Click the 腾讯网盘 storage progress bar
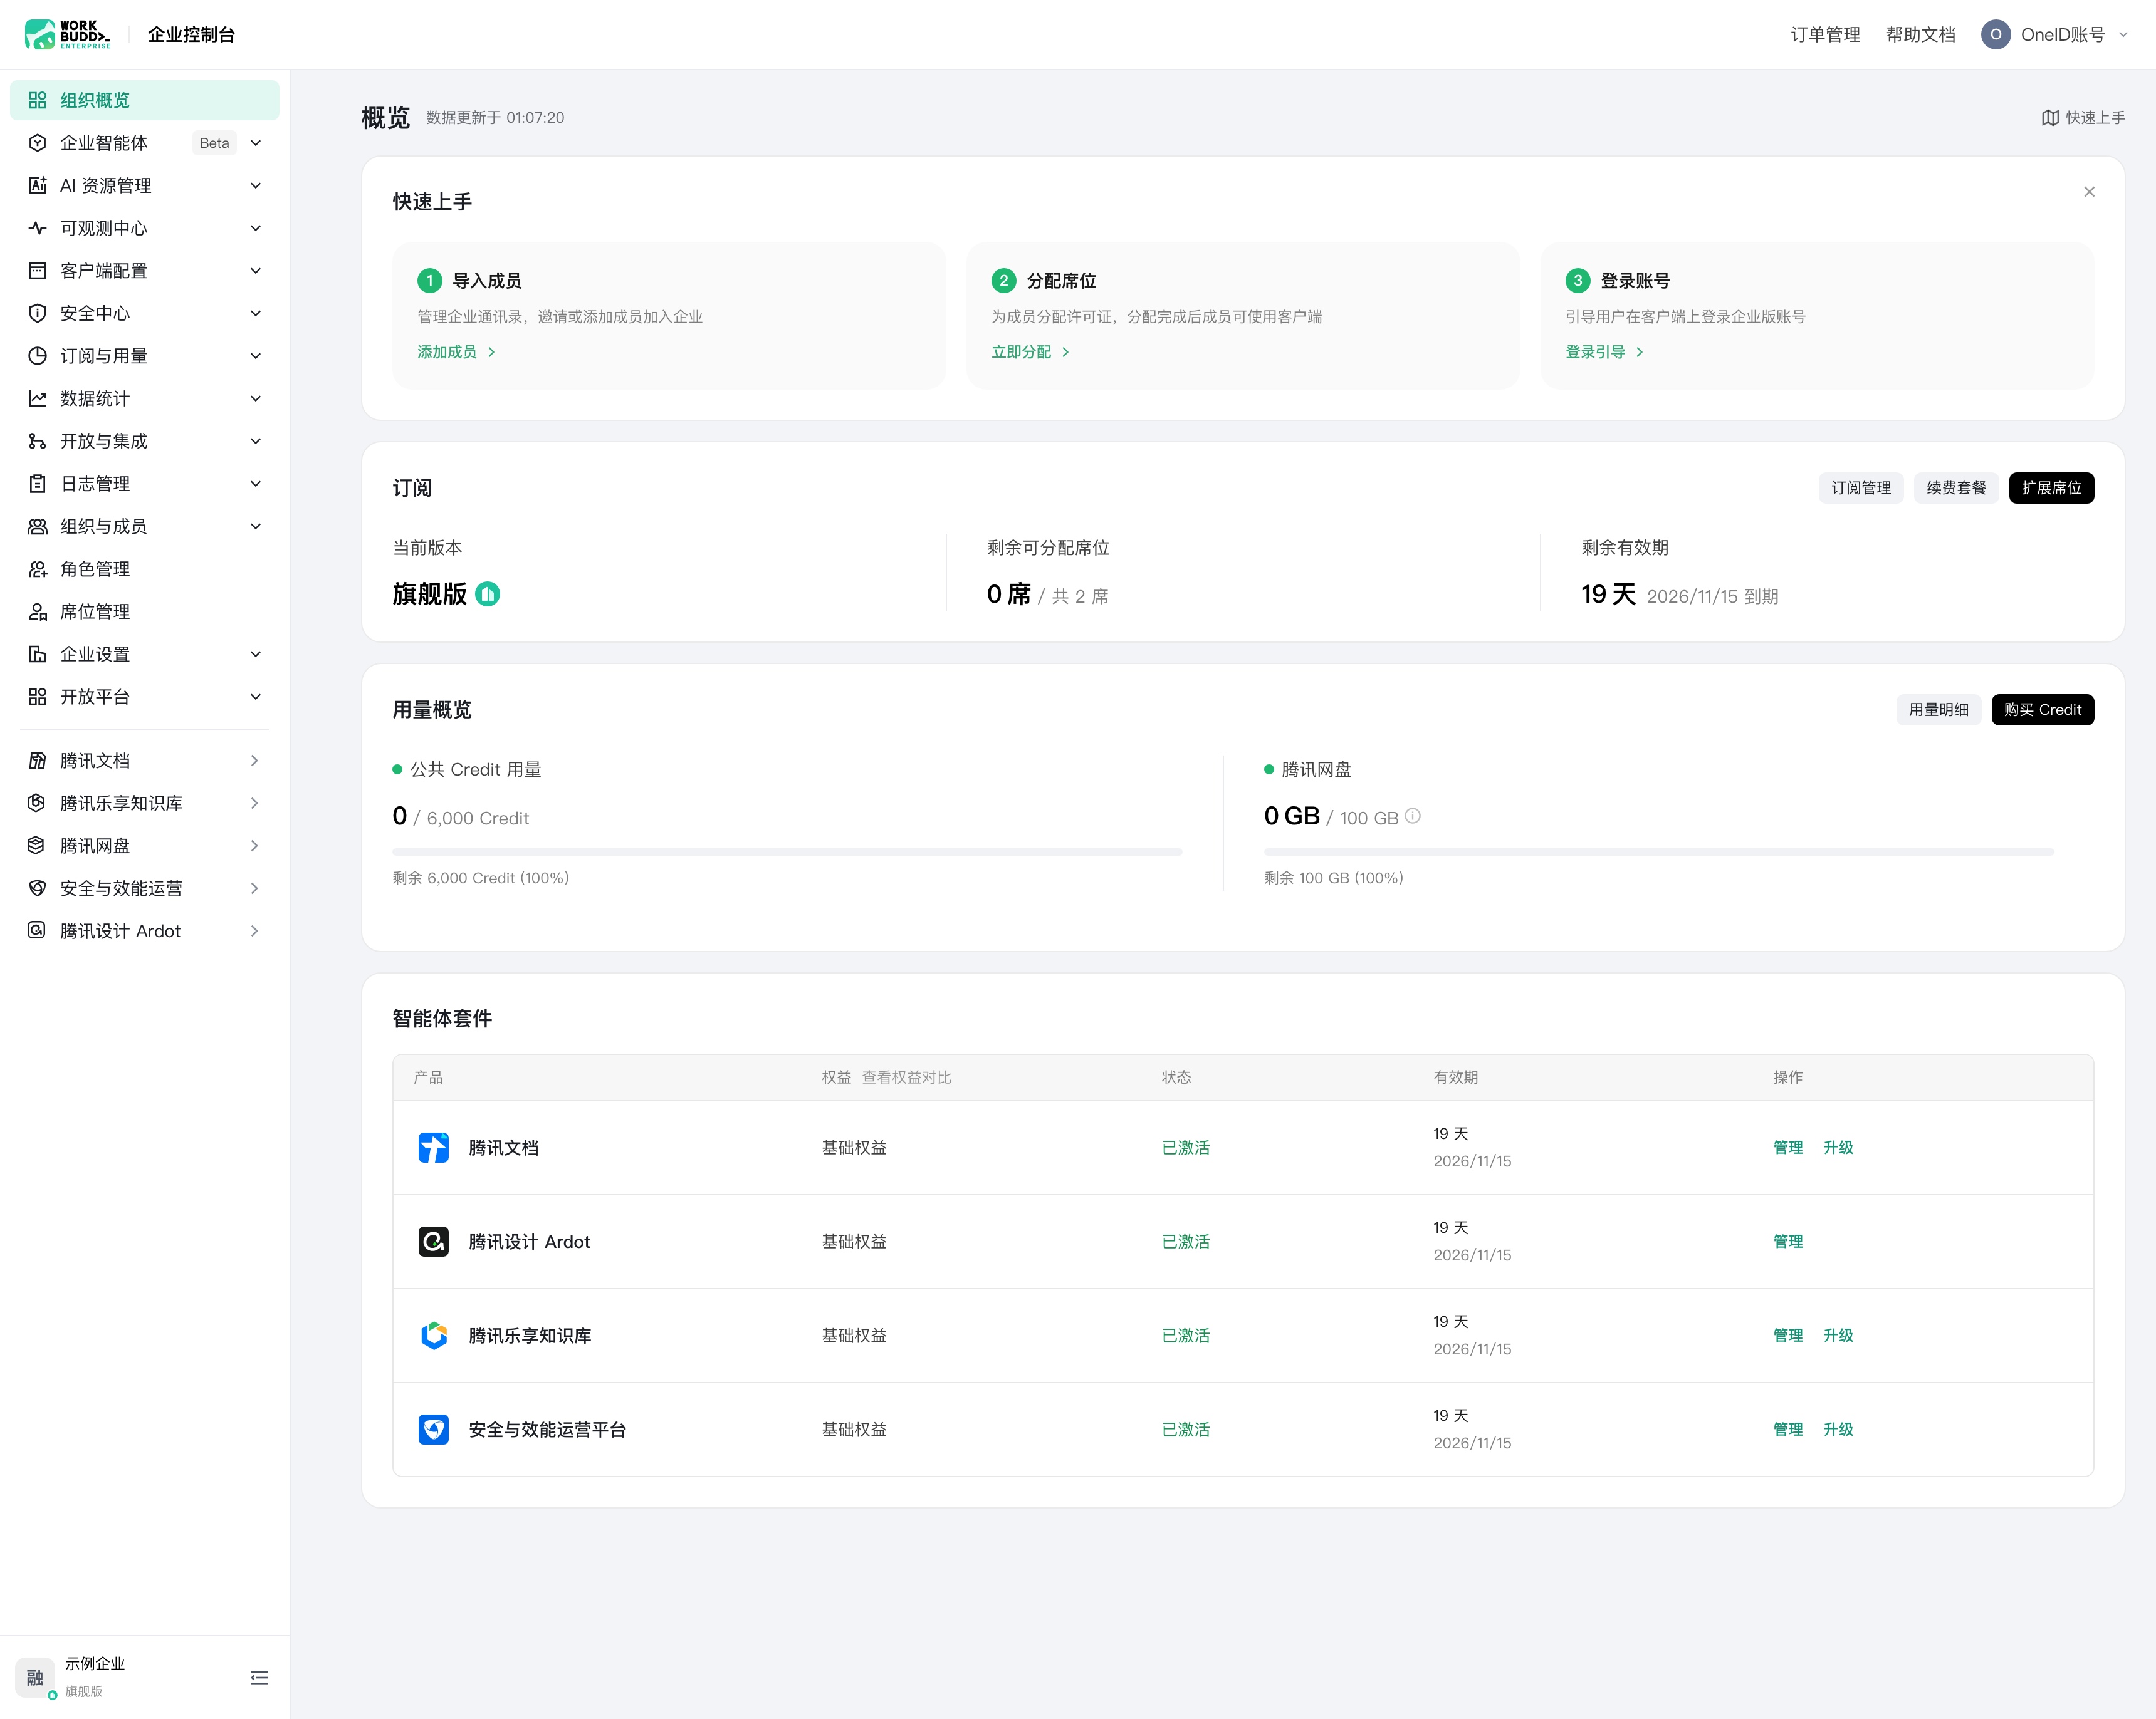 pyautogui.click(x=1659, y=851)
